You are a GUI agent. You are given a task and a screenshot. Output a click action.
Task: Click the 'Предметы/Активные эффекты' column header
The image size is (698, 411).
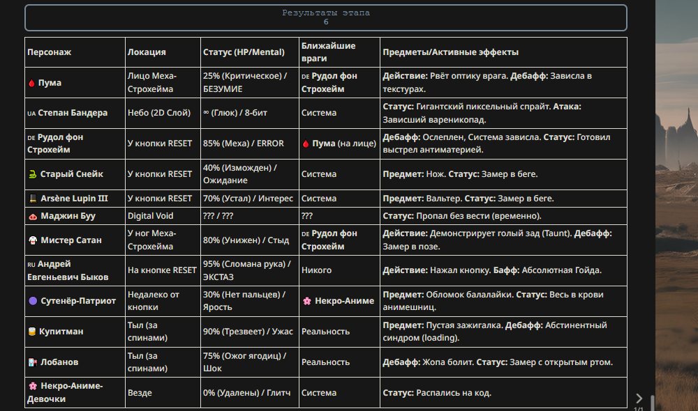pos(503,52)
